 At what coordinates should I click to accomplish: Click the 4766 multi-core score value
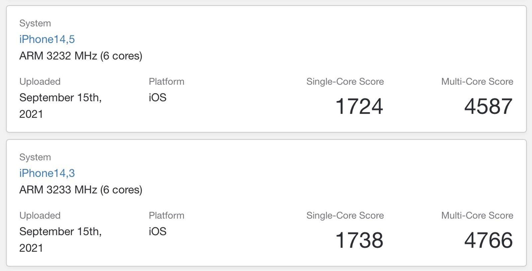click(488, 240)
